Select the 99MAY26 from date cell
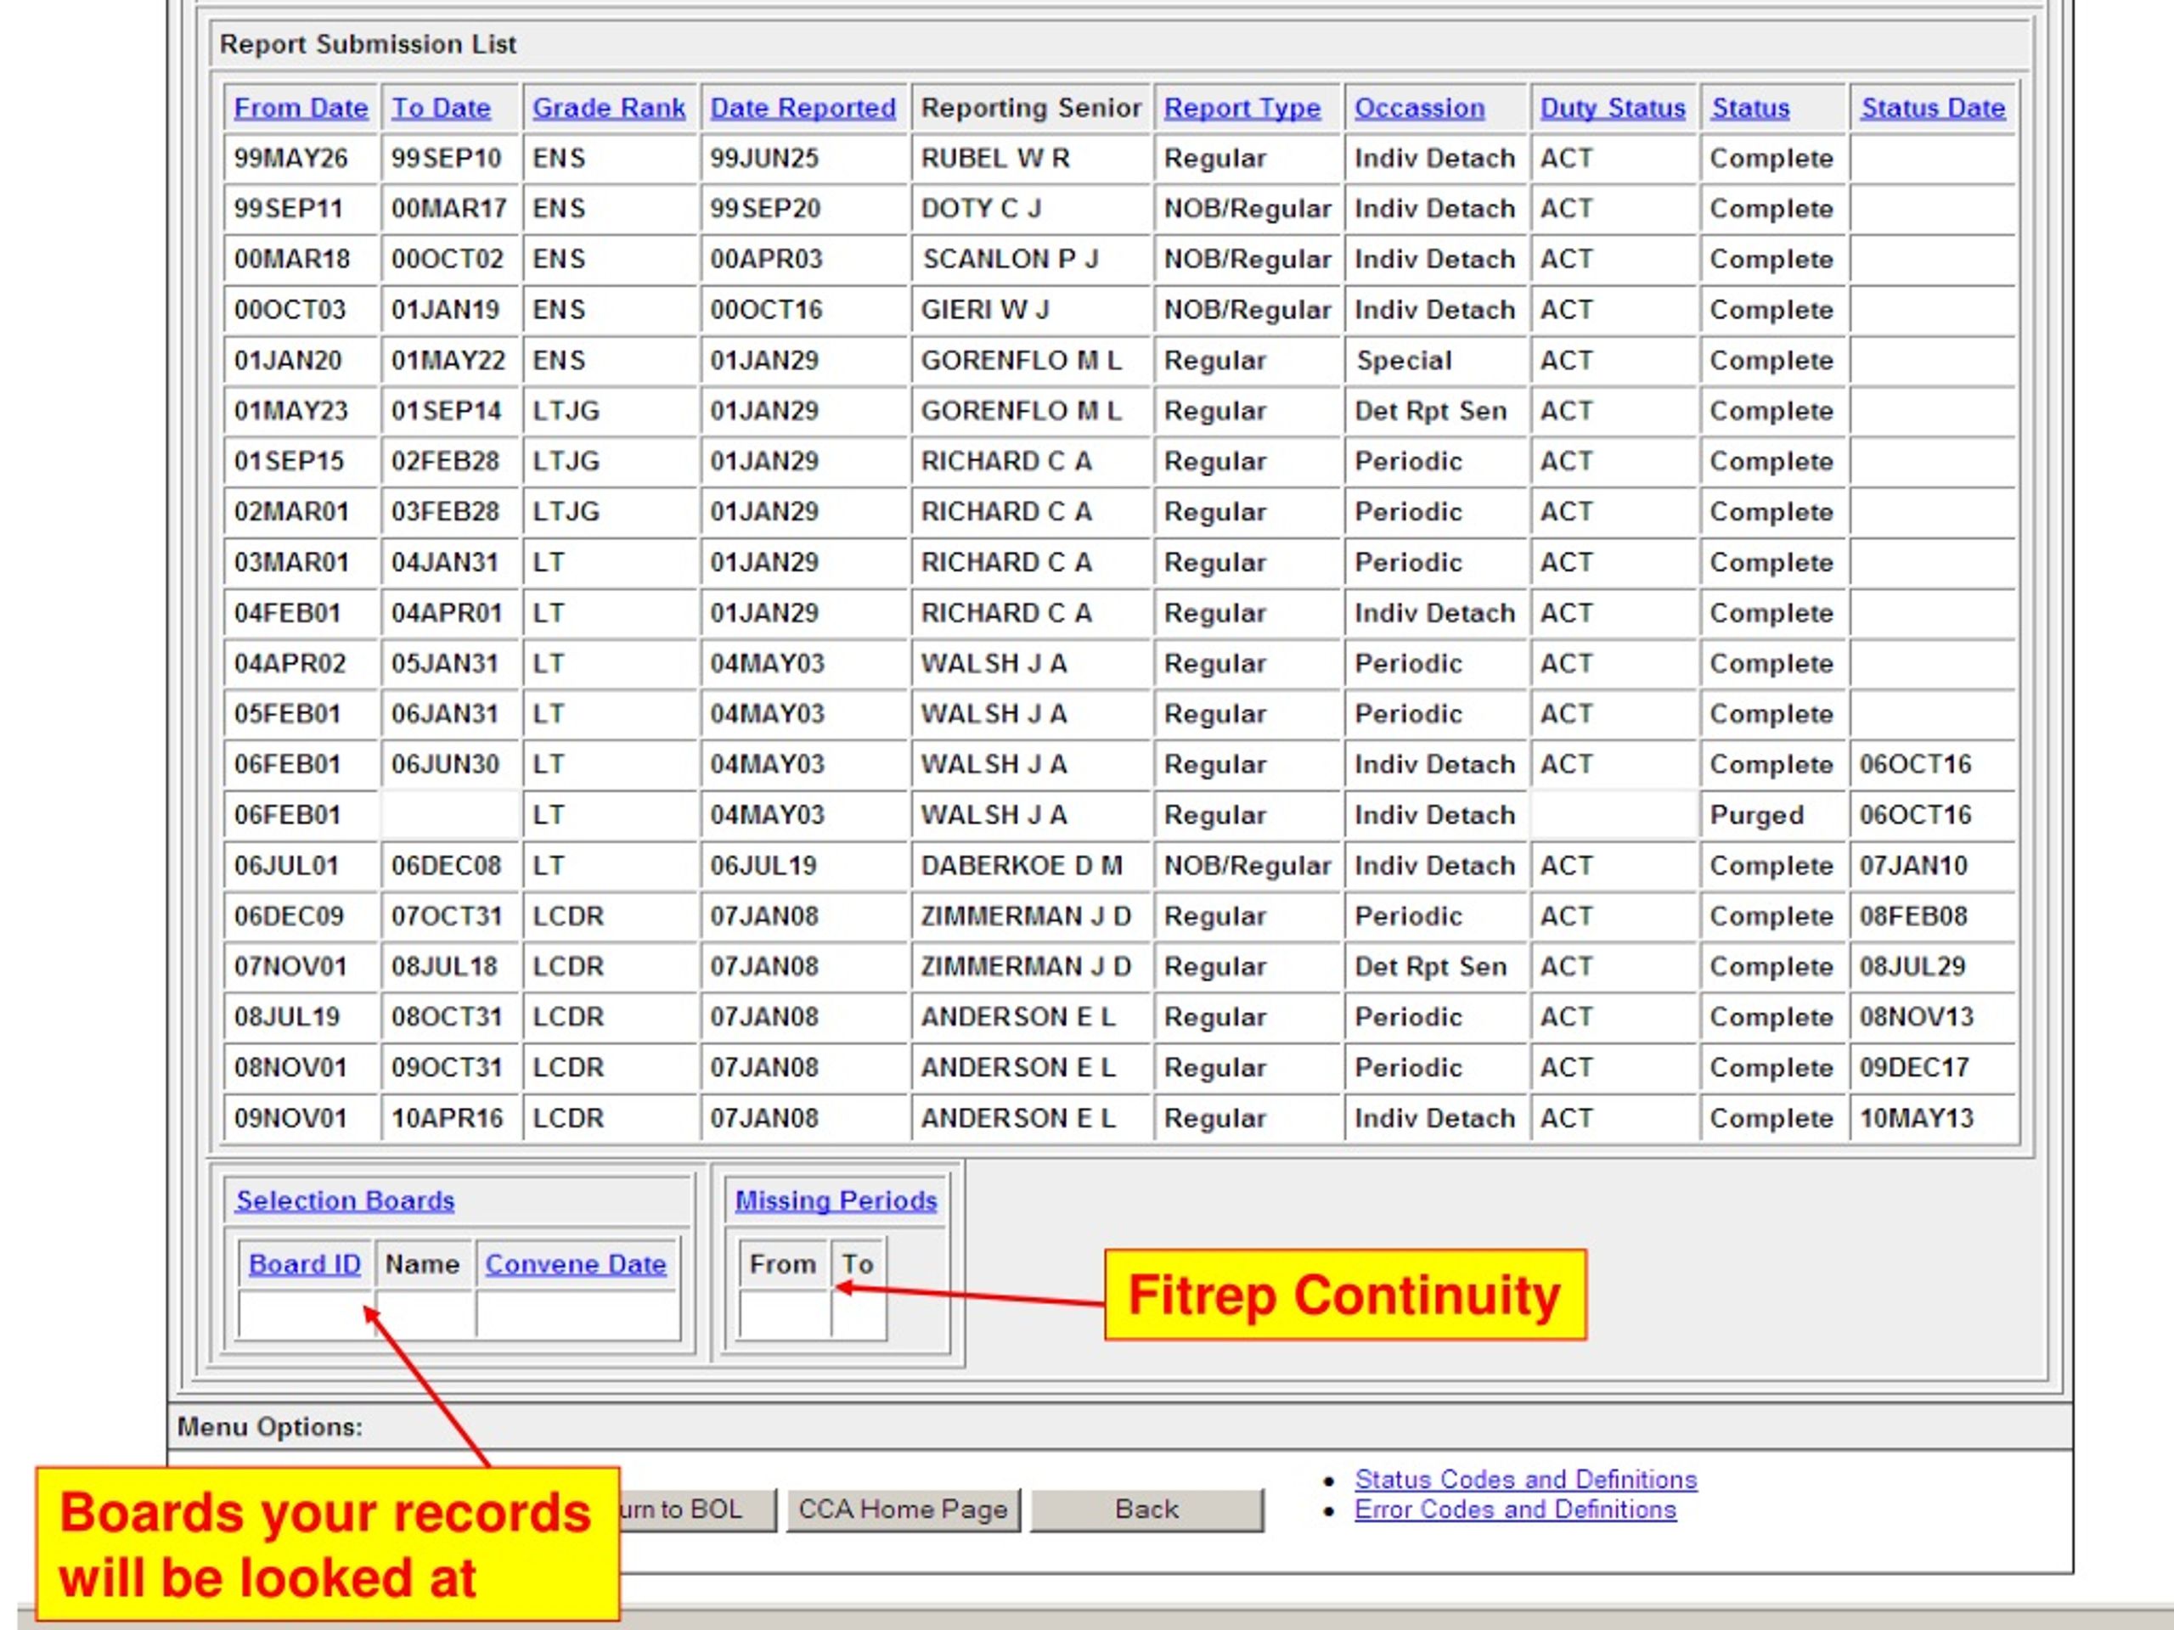The height and width of the screenshot is (1630, 2174). coord(301,158)
